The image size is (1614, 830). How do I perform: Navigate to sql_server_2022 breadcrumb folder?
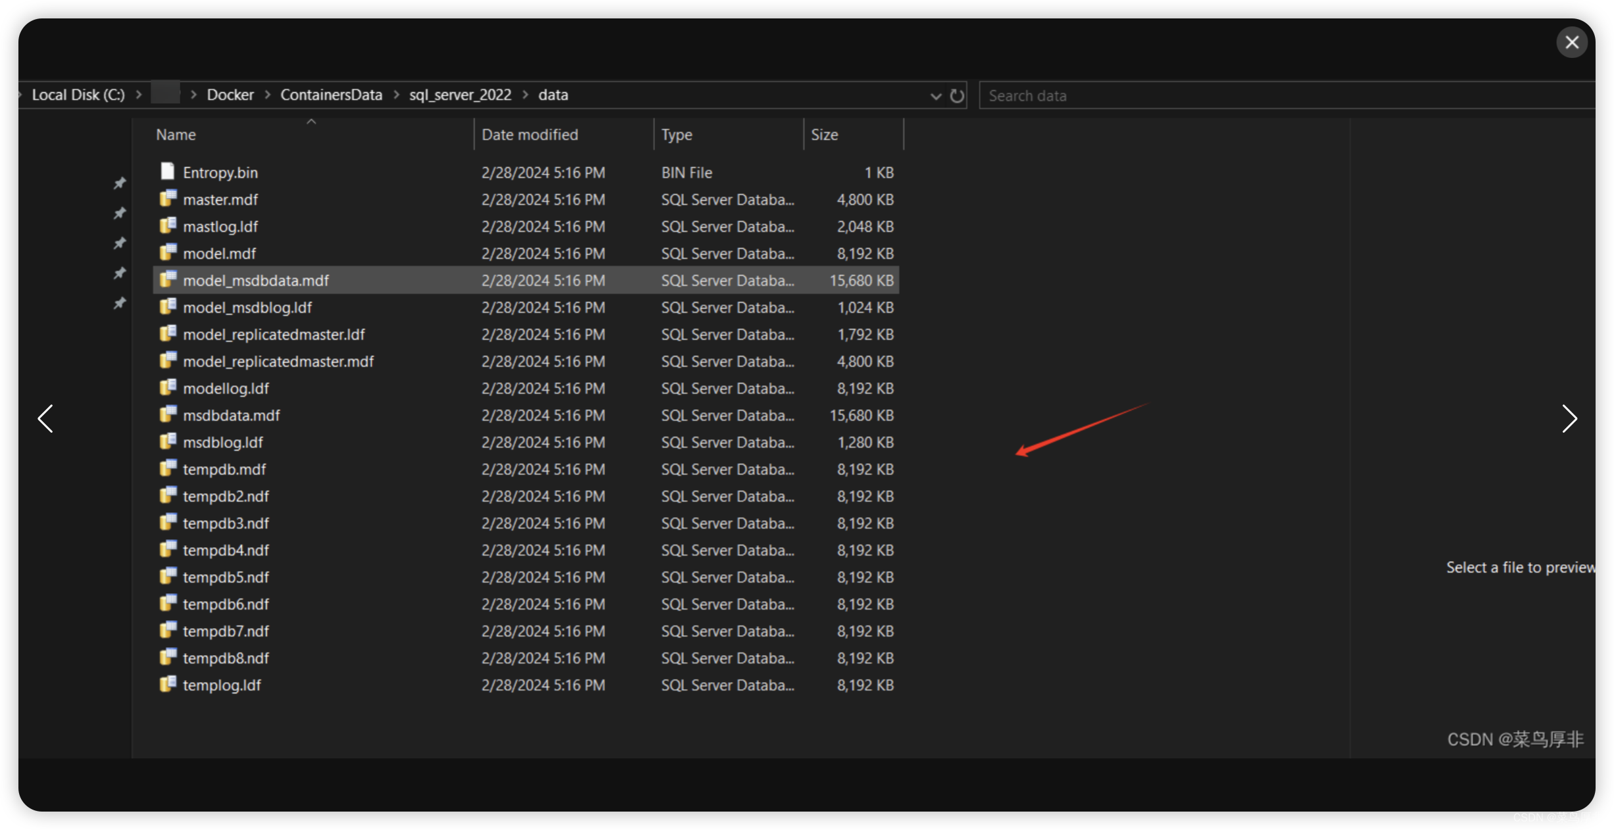click(x=460, y=95)
